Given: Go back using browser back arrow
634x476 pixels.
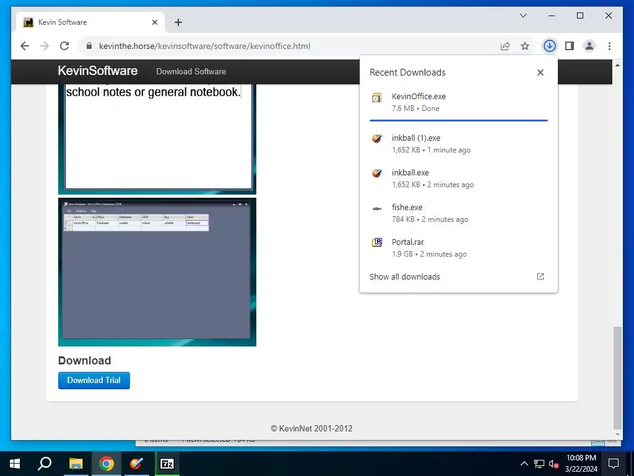Looking at the screenshot, I should [25, 46].
